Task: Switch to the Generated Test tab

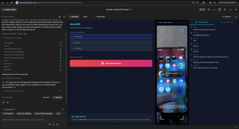Action: pyautogui.click(x=227, y=22)
